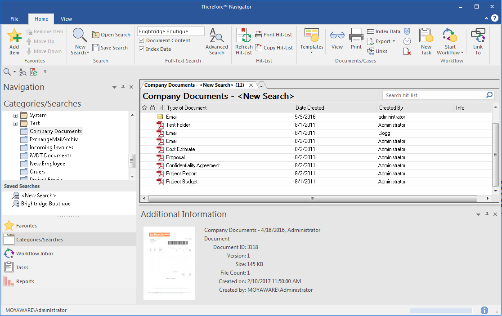Expand the Test folder tree node

coord(15,124)
